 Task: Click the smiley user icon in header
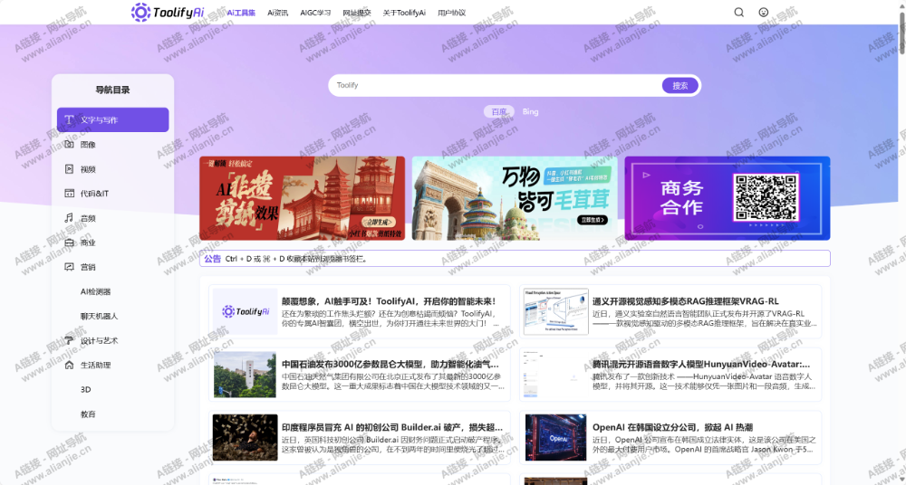763,12
